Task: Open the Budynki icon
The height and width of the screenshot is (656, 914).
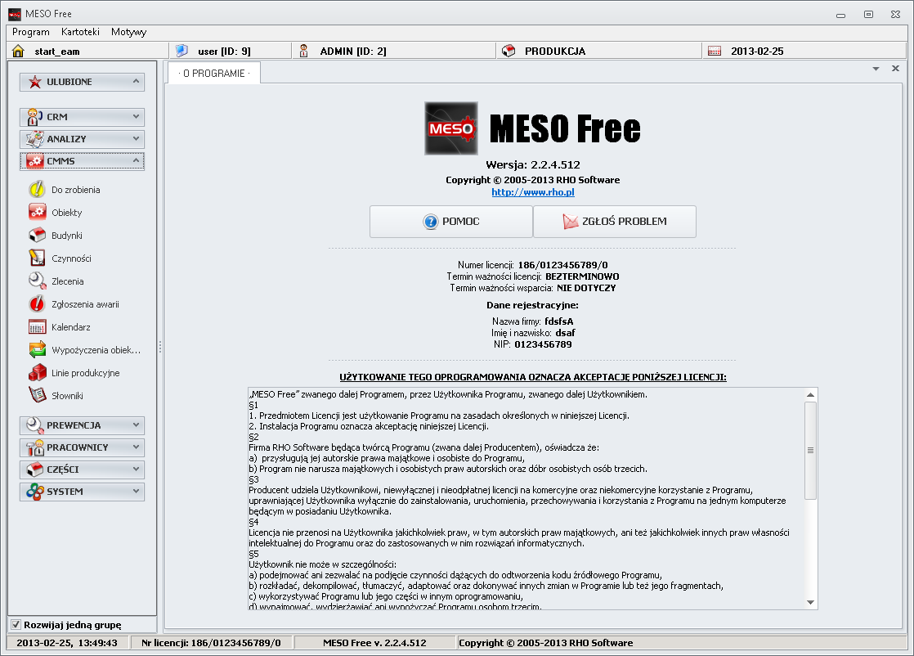Action: coord(38,235)
